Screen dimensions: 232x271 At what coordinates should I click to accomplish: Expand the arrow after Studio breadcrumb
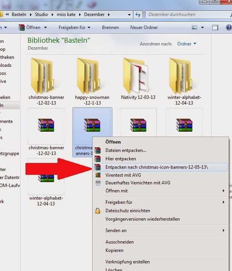(x=53, y=15)
